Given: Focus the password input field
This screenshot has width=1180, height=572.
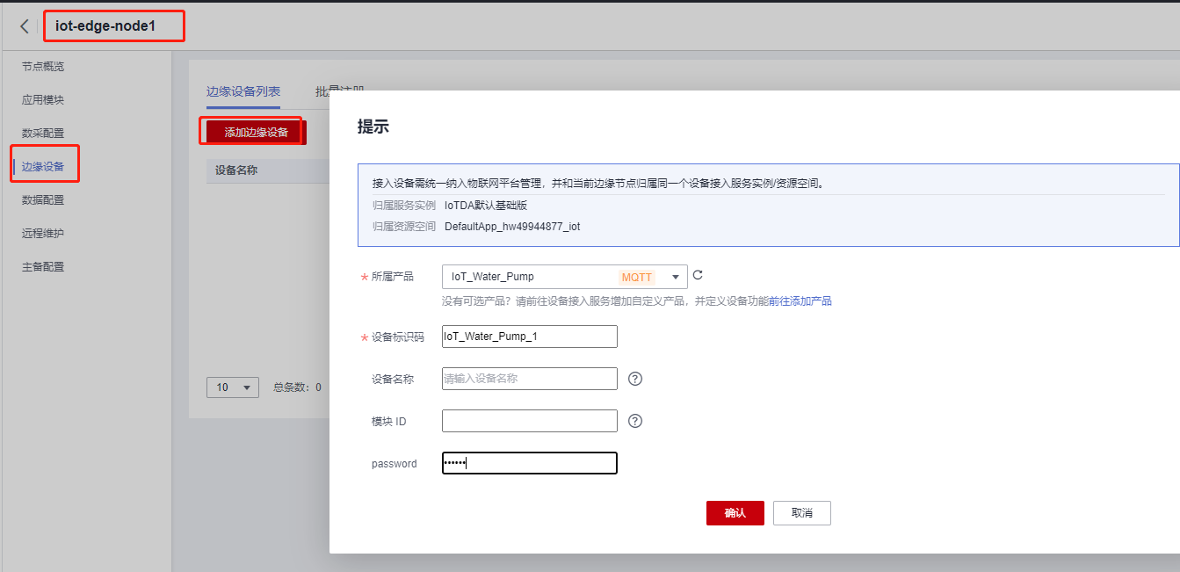Looking at the screenshot, I should tap(530, 463).
